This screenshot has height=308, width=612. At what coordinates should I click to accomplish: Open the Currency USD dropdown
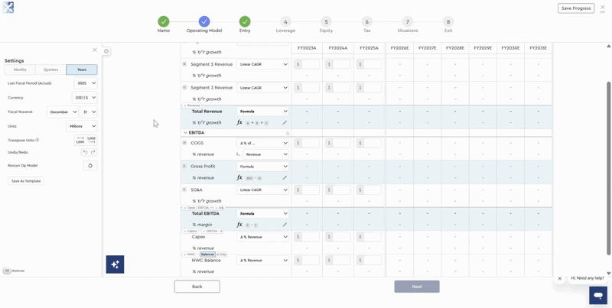(x=84, y=98)
